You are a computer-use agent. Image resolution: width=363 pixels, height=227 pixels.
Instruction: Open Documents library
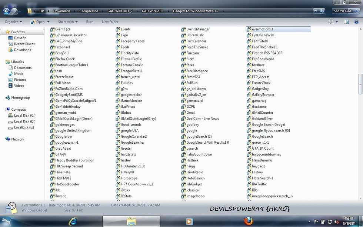[x=20, y=68]
